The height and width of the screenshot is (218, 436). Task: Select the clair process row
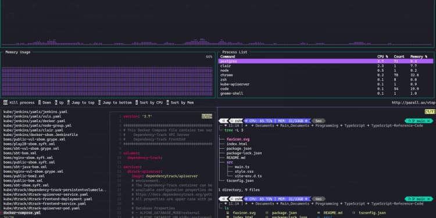pos(326,66)
